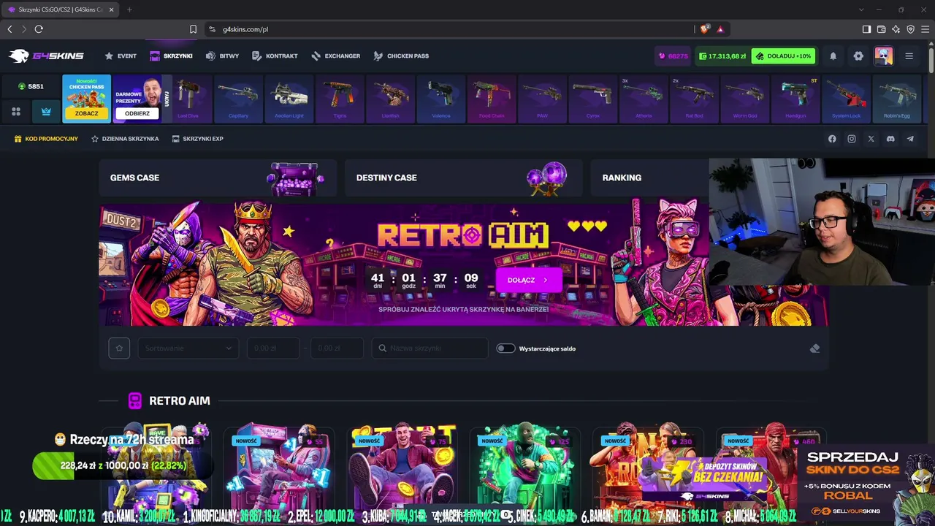Select the Kod promocyjny tab
This screenshot has height=526, width=935.
pyautogui.click(x=46, y=139)
